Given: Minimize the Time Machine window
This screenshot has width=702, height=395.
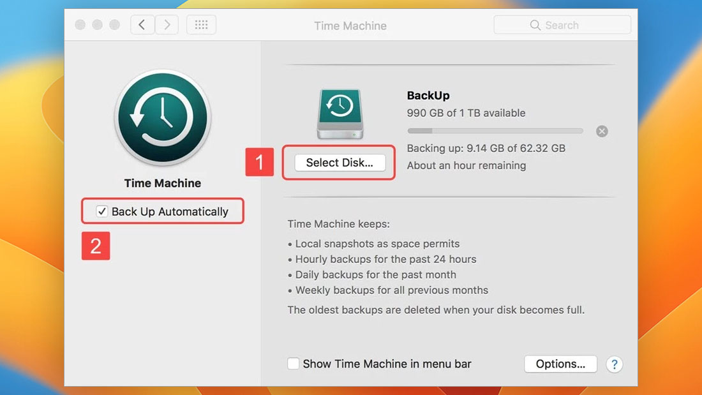Looking at the screenshot, I should coord(97,25).
